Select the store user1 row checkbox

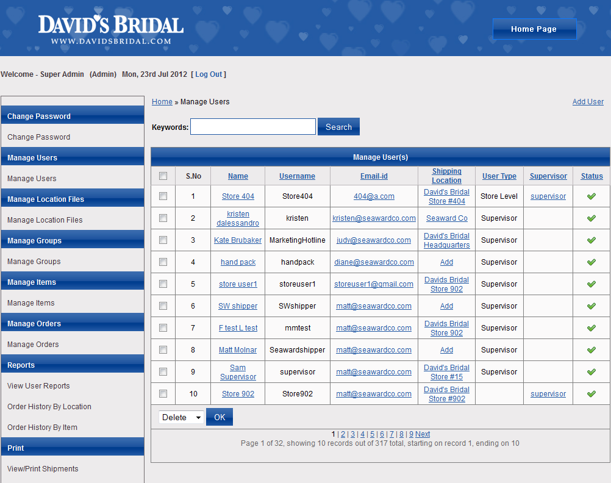pyautogui.click(x=163, y=284)
